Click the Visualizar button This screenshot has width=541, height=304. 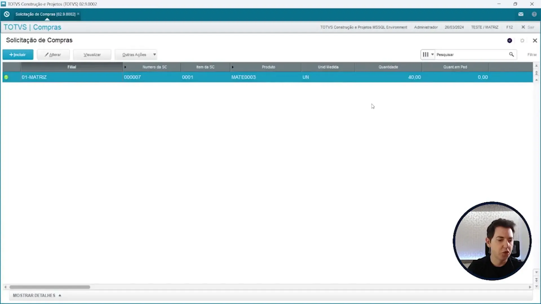pyautogui.click(x=92, y=55)
